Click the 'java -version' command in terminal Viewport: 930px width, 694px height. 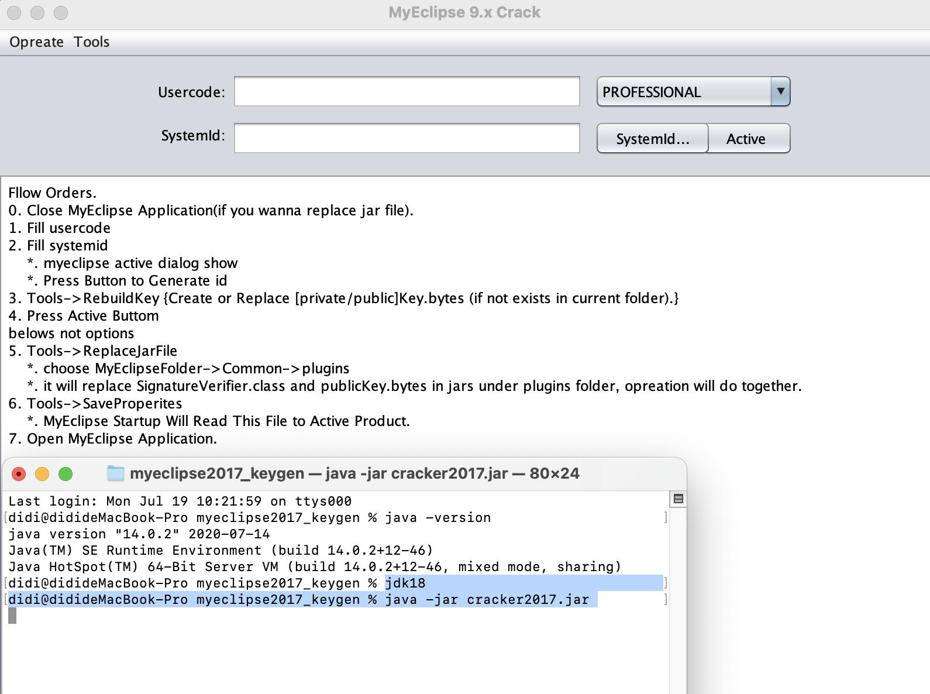point(438,518)
